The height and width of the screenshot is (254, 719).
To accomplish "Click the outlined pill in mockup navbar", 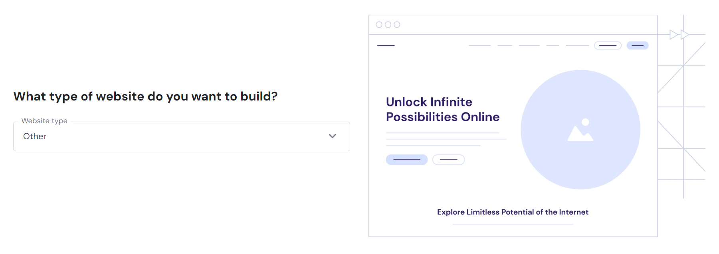I will click(x=608, y=45).
